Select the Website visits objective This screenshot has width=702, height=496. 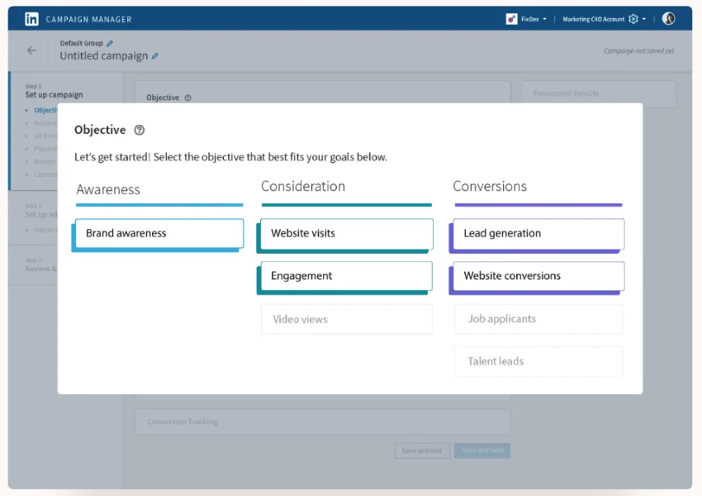tap(347, 233)
